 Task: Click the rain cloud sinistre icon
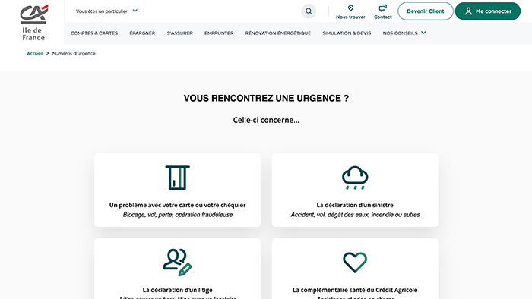pyautogui.click(x=355, y=178)
